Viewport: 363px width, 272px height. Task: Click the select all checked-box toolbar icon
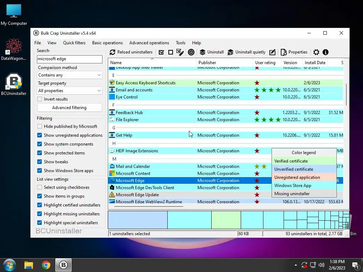pos(161,52)
